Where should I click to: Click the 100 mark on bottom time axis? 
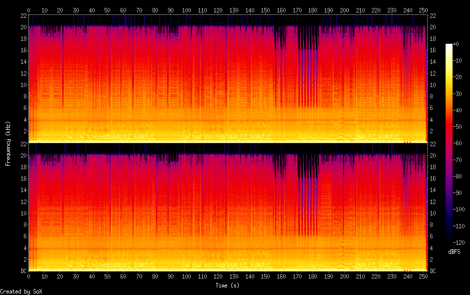click(186, 277)
